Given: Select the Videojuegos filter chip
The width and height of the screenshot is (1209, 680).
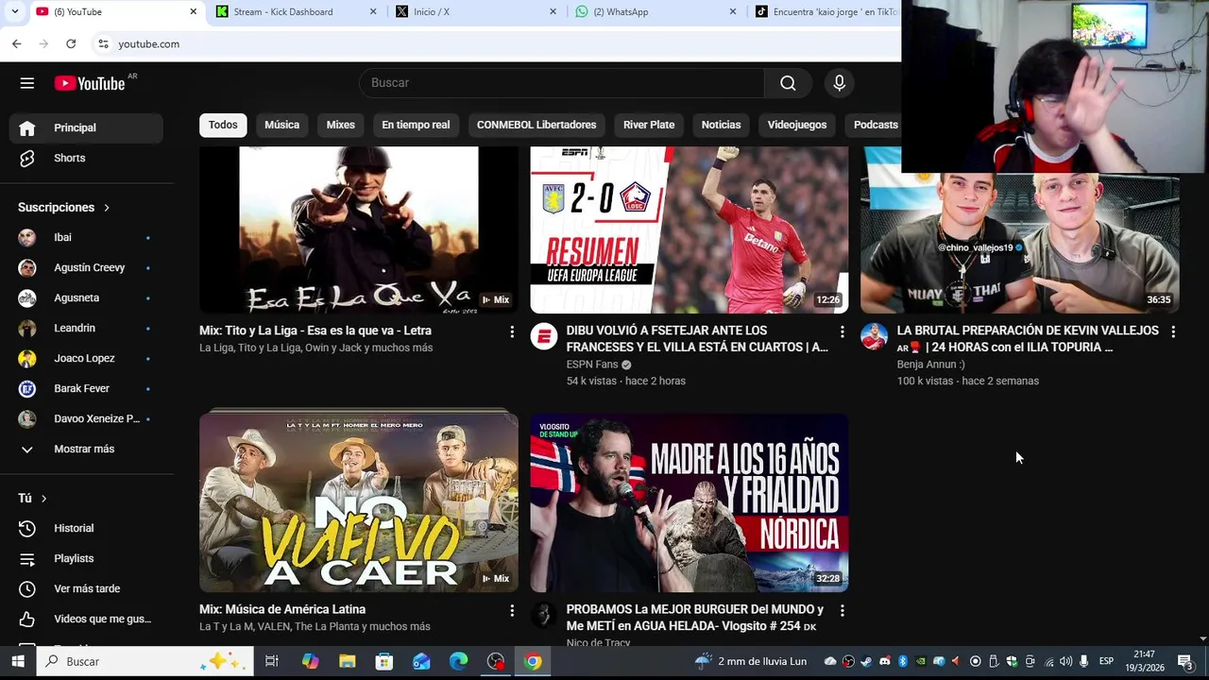Looking at the screenshot, I should pos(797,125).
